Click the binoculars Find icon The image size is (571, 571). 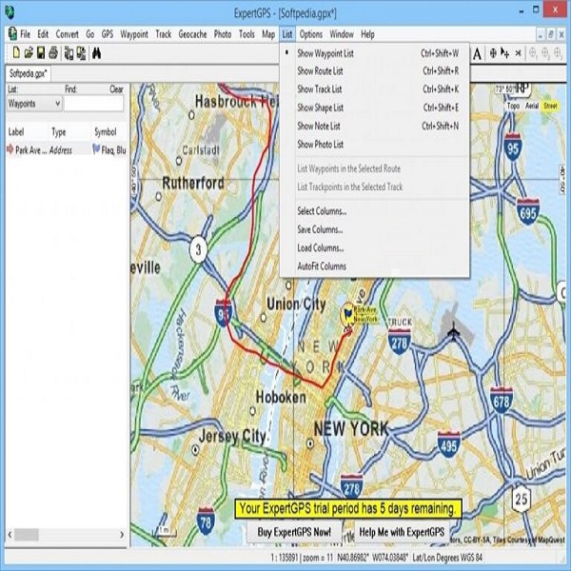pos(96,53)
